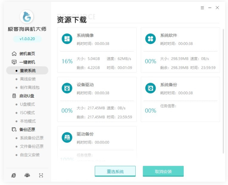Go to 装机首页 in sidebar
Viewport: 228px width, 185px height.
pos(27,54)
